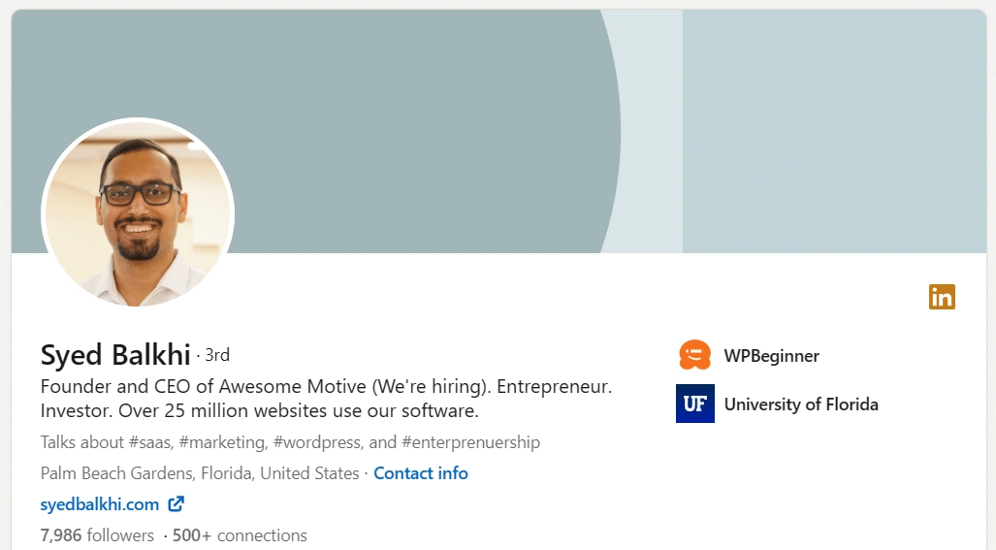Click the #enterprenuership hashtag
The height and width of the screenshot is (550, 996).
470,442
